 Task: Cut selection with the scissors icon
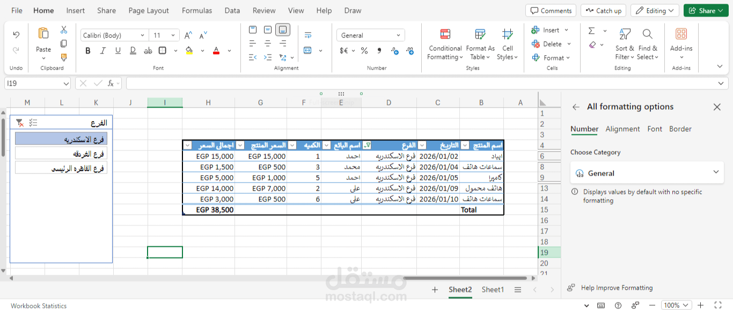tap(64, 29)
